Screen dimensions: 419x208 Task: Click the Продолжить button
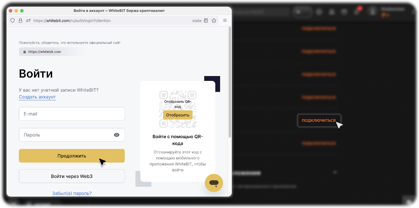click(72, 156)
